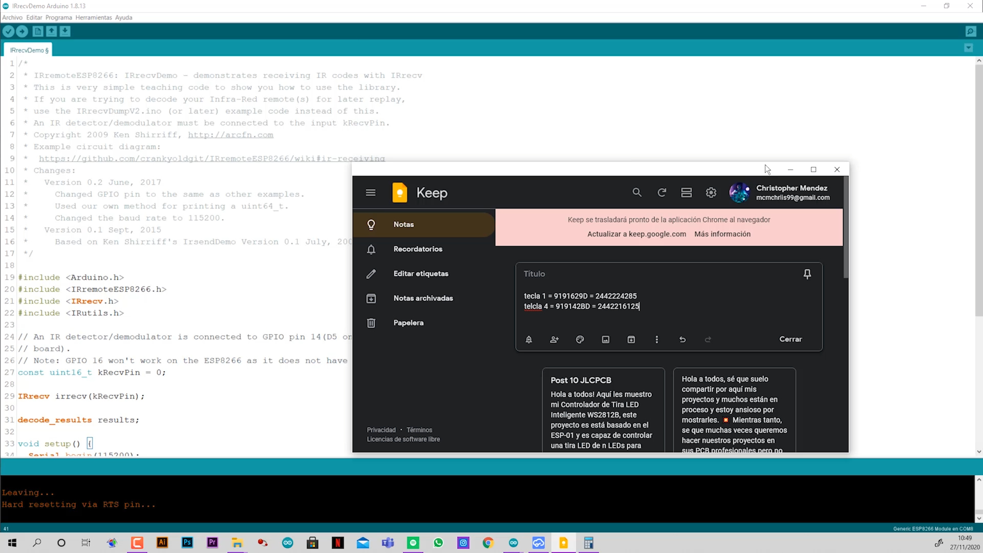Click Privacidad link in Keep footer
Viewport: 983px width, 553px height.
pos(381,430)
